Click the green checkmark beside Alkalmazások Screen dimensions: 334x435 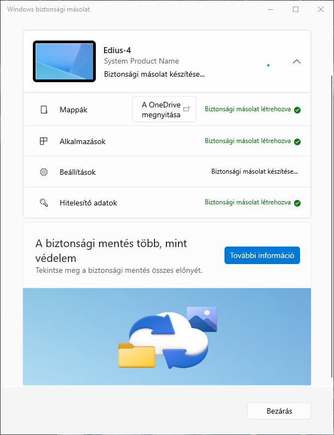click(297, 141)
